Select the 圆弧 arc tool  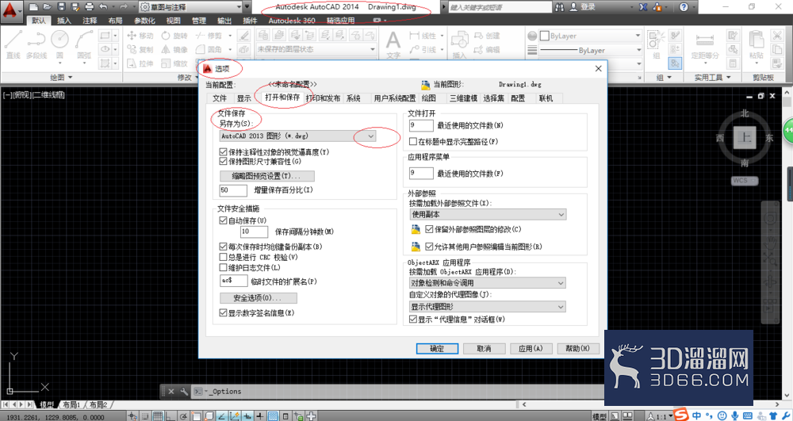(x=84, y=44)
